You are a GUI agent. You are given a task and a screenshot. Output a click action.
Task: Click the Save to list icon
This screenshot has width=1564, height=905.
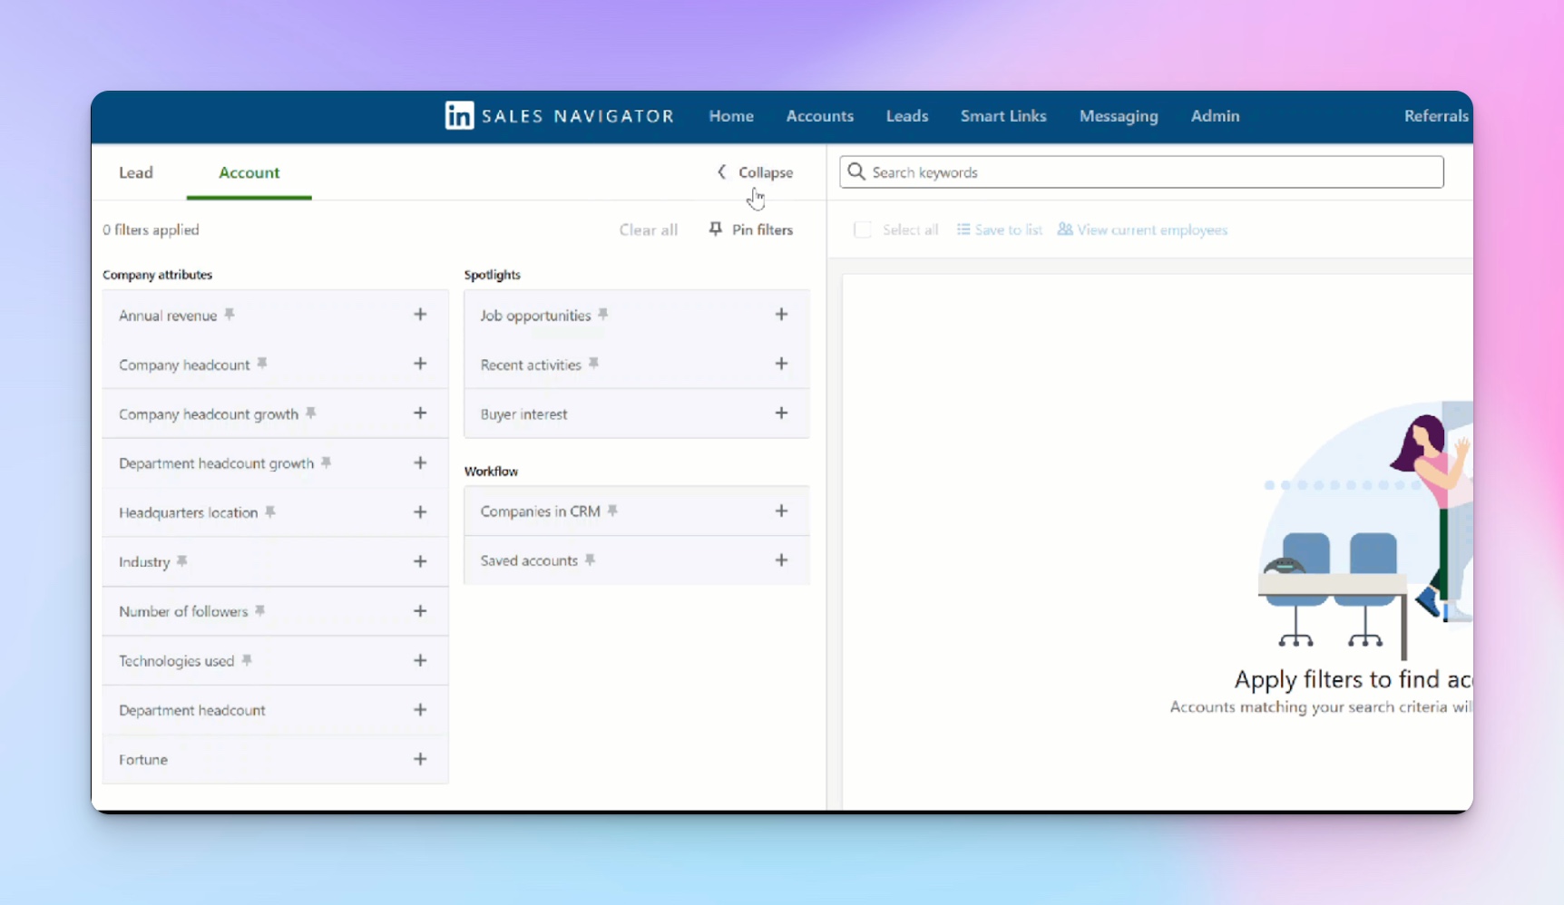[x=963, y=229]
